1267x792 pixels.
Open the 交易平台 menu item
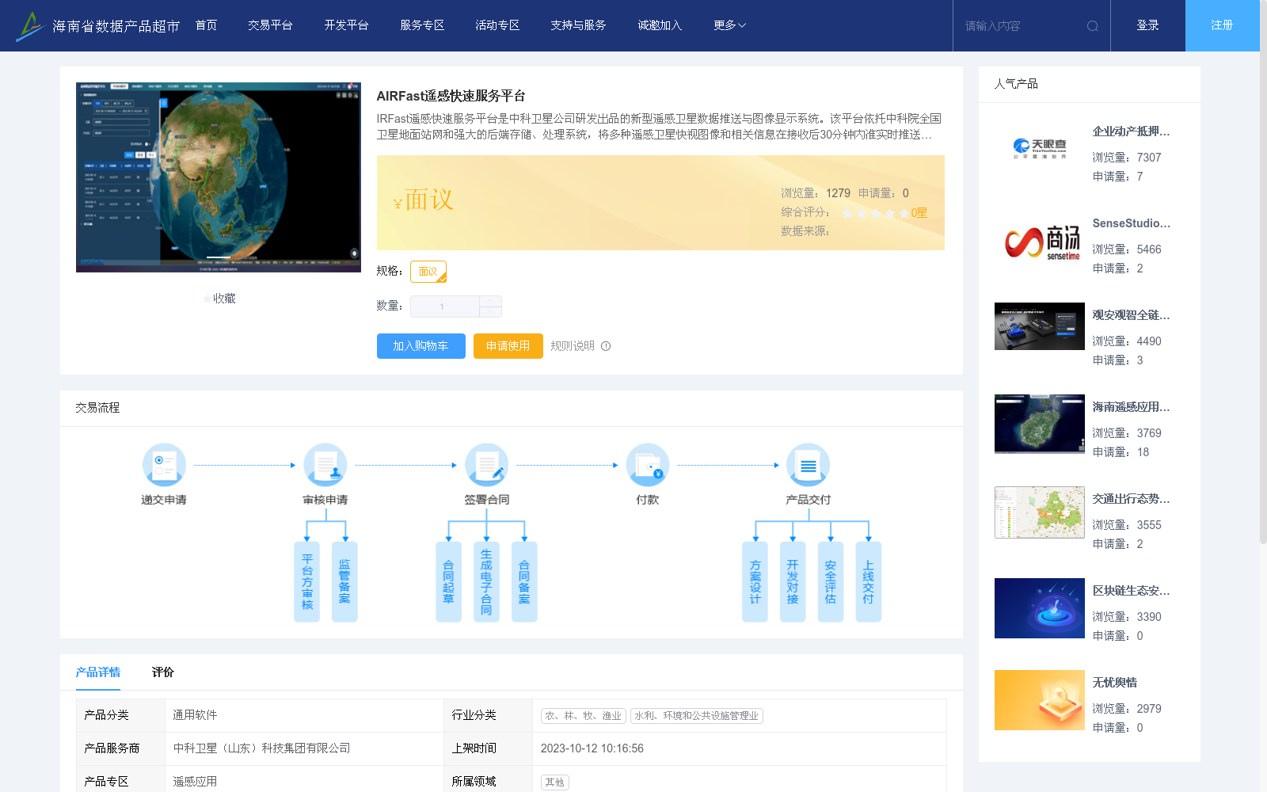(270, 25)
